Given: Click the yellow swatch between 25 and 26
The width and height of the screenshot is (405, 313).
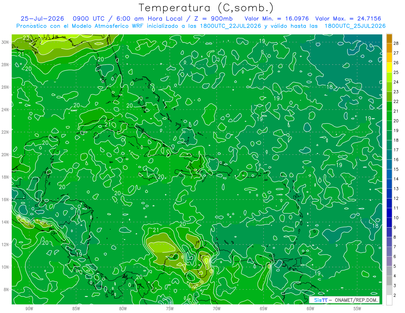Looking at the screenshot, I should tap(389, 68).
